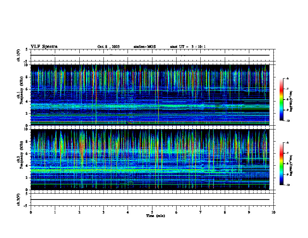Click the "2" kHz tick on ch.1 frequency axis
308x238 pixels.
[x=27, y=114]
